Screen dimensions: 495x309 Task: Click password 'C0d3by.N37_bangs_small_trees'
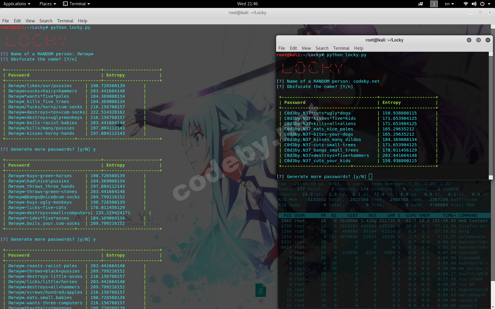(x=321, y=150)
